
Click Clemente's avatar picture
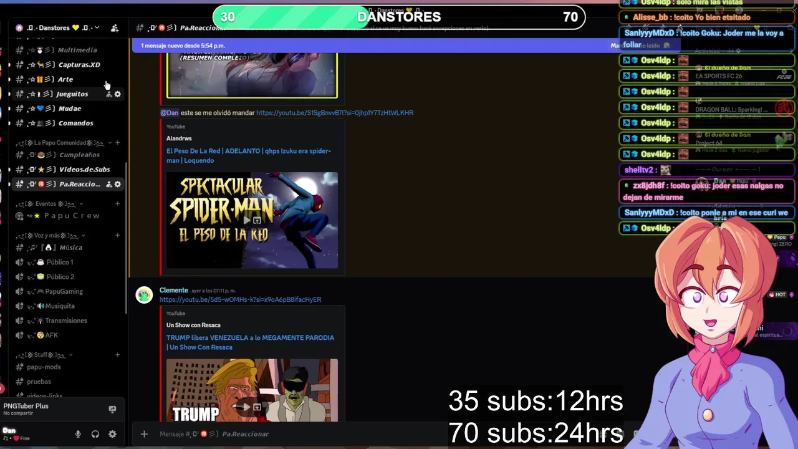click(x=144, y=295)
